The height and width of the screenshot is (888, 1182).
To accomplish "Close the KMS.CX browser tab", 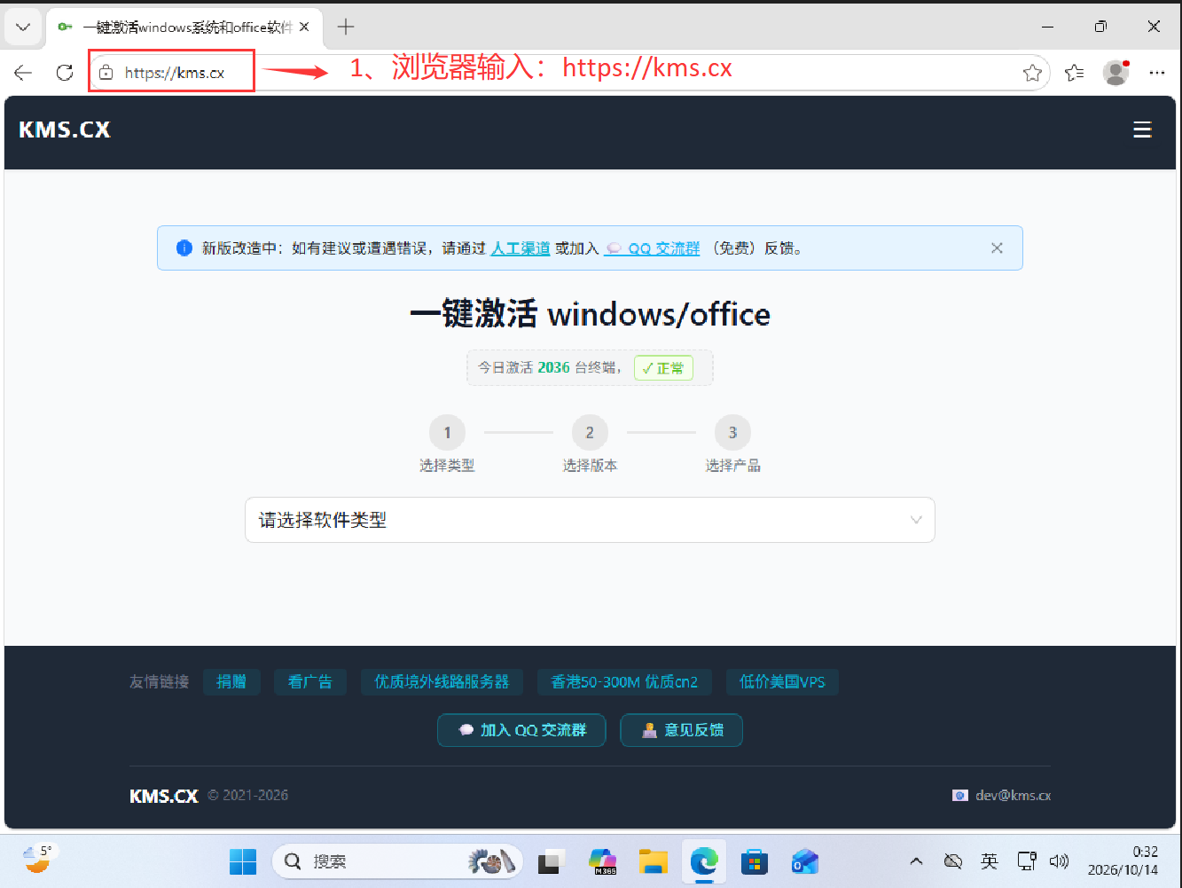I will pyautogui.click(x=304, y=27).
